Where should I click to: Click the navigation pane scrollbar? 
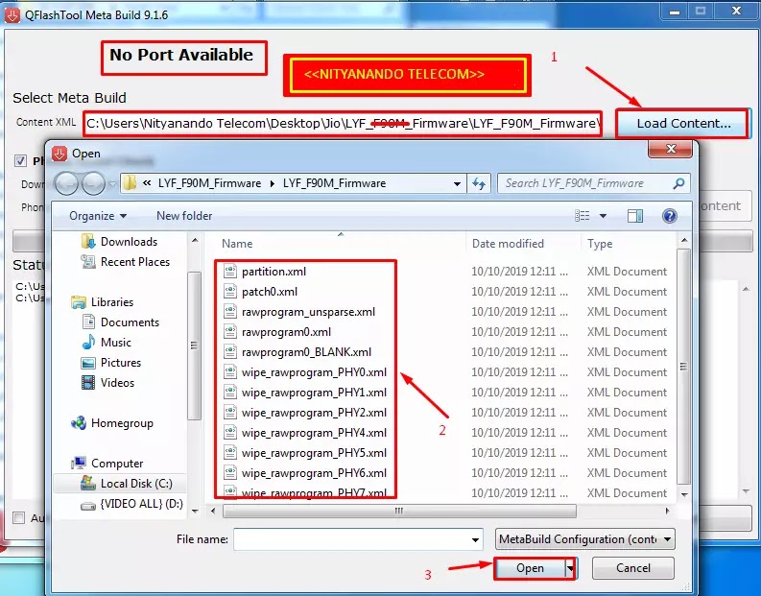click(195, 346)
